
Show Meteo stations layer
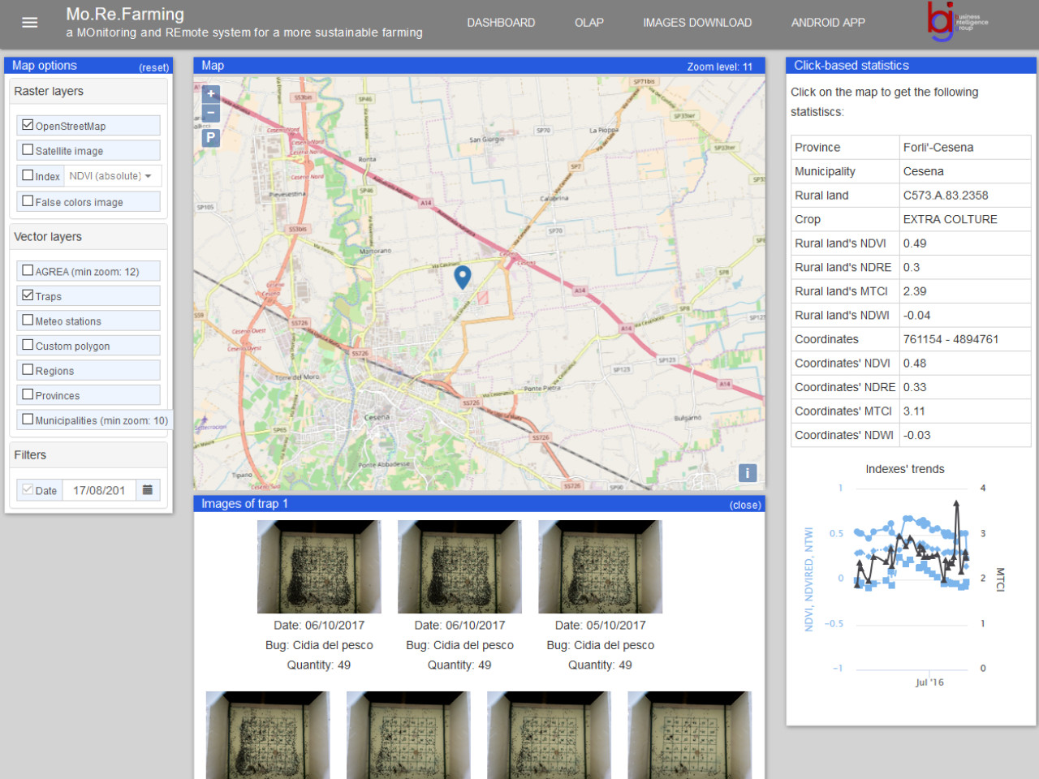click(x=28, y=321)
